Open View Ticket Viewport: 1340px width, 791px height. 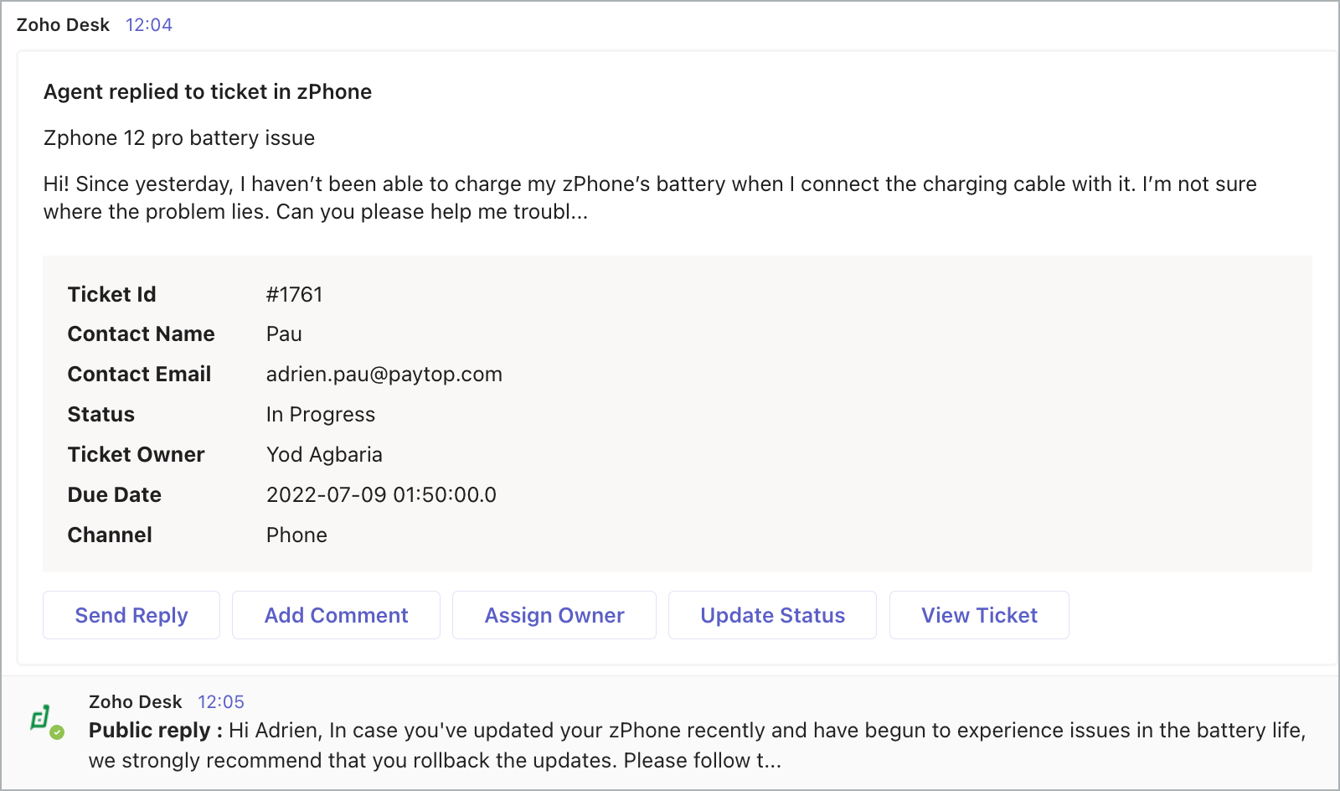(978, 615)
